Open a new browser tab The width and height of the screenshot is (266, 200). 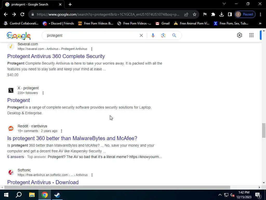70,4
